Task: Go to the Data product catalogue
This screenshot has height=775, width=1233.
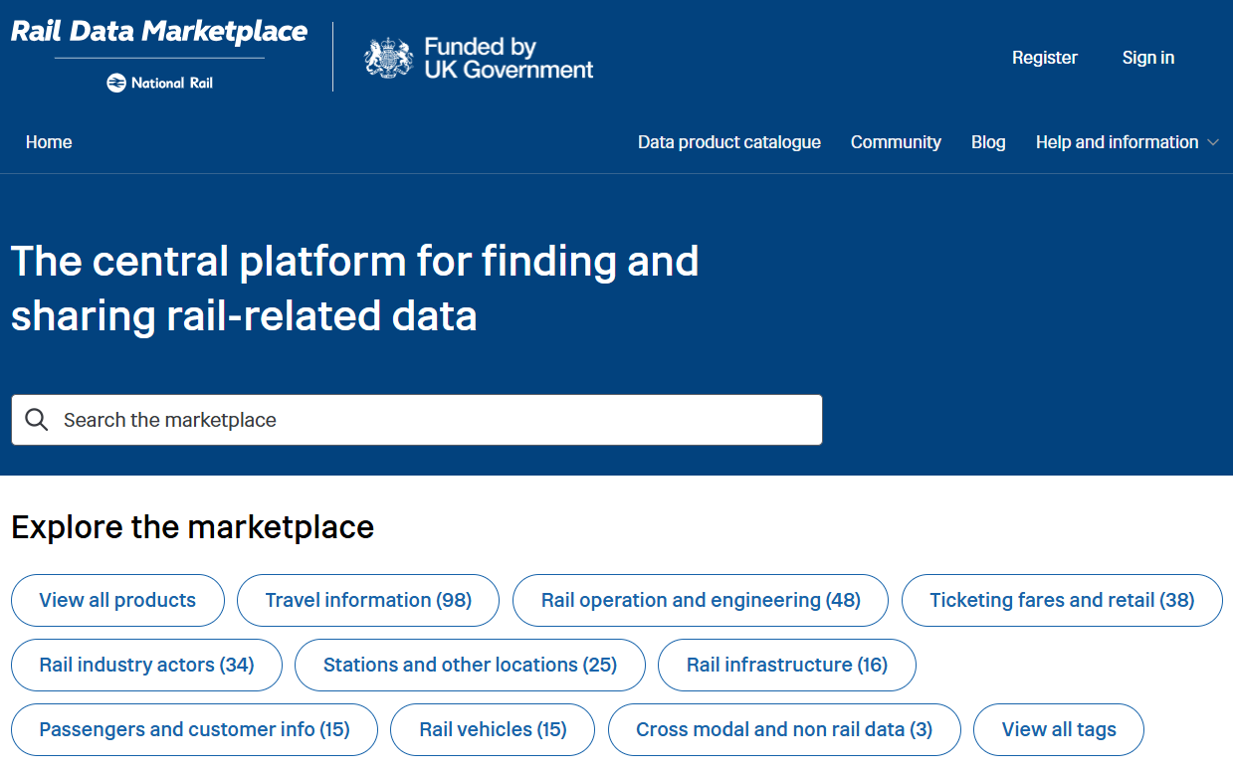Action: coord(728,142)
